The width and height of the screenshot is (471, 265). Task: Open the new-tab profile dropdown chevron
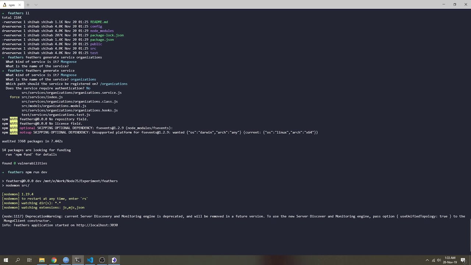36,5
